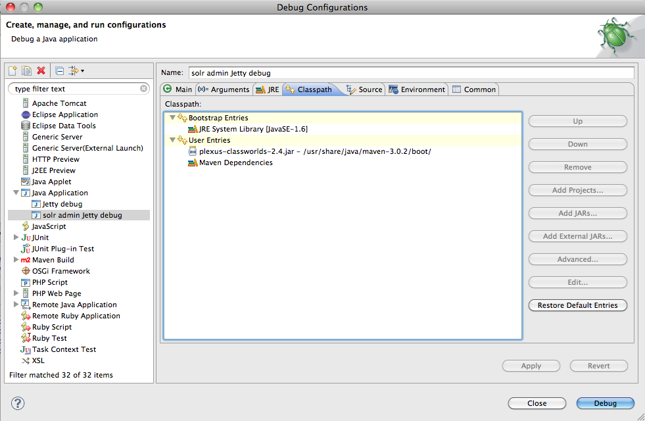Click the Duplicate configuration icon

point(27,71)
